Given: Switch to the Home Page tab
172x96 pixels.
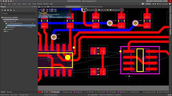Looking at the screenshot, I should pyautogui.click(x=42, y=7).
